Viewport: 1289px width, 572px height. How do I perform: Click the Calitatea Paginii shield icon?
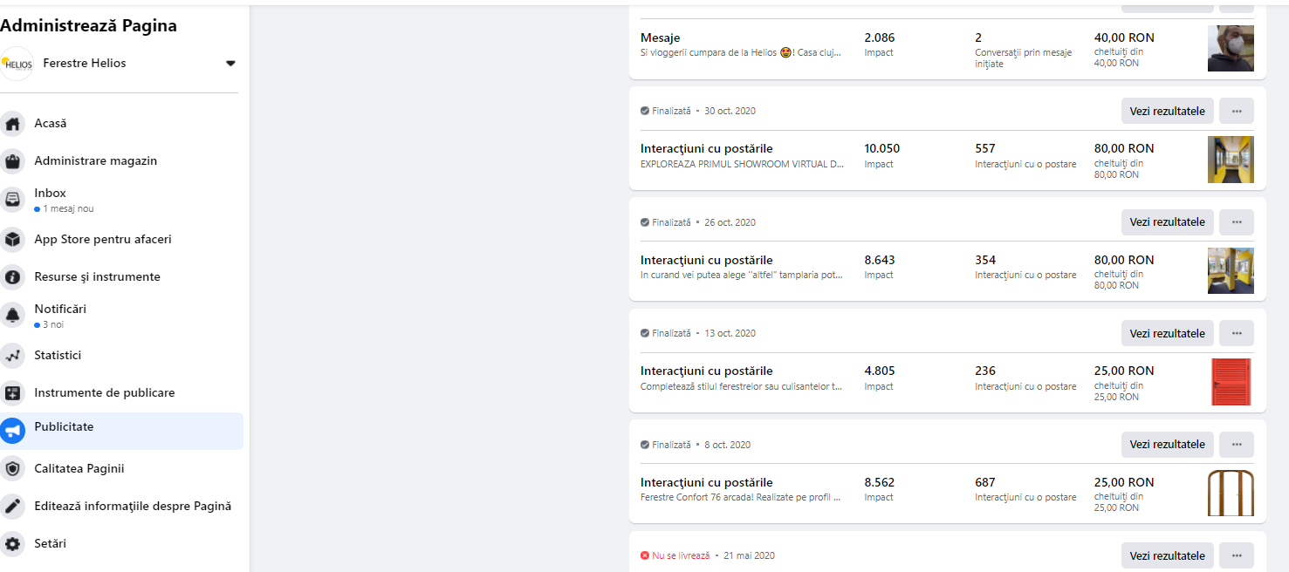pos(13,469)
